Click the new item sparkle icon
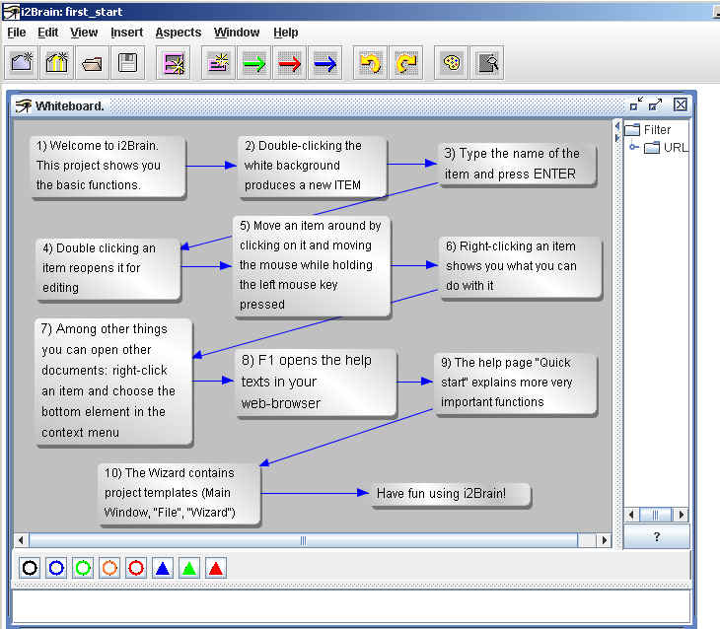The image size is (720, 629). [x=219, y=63]
